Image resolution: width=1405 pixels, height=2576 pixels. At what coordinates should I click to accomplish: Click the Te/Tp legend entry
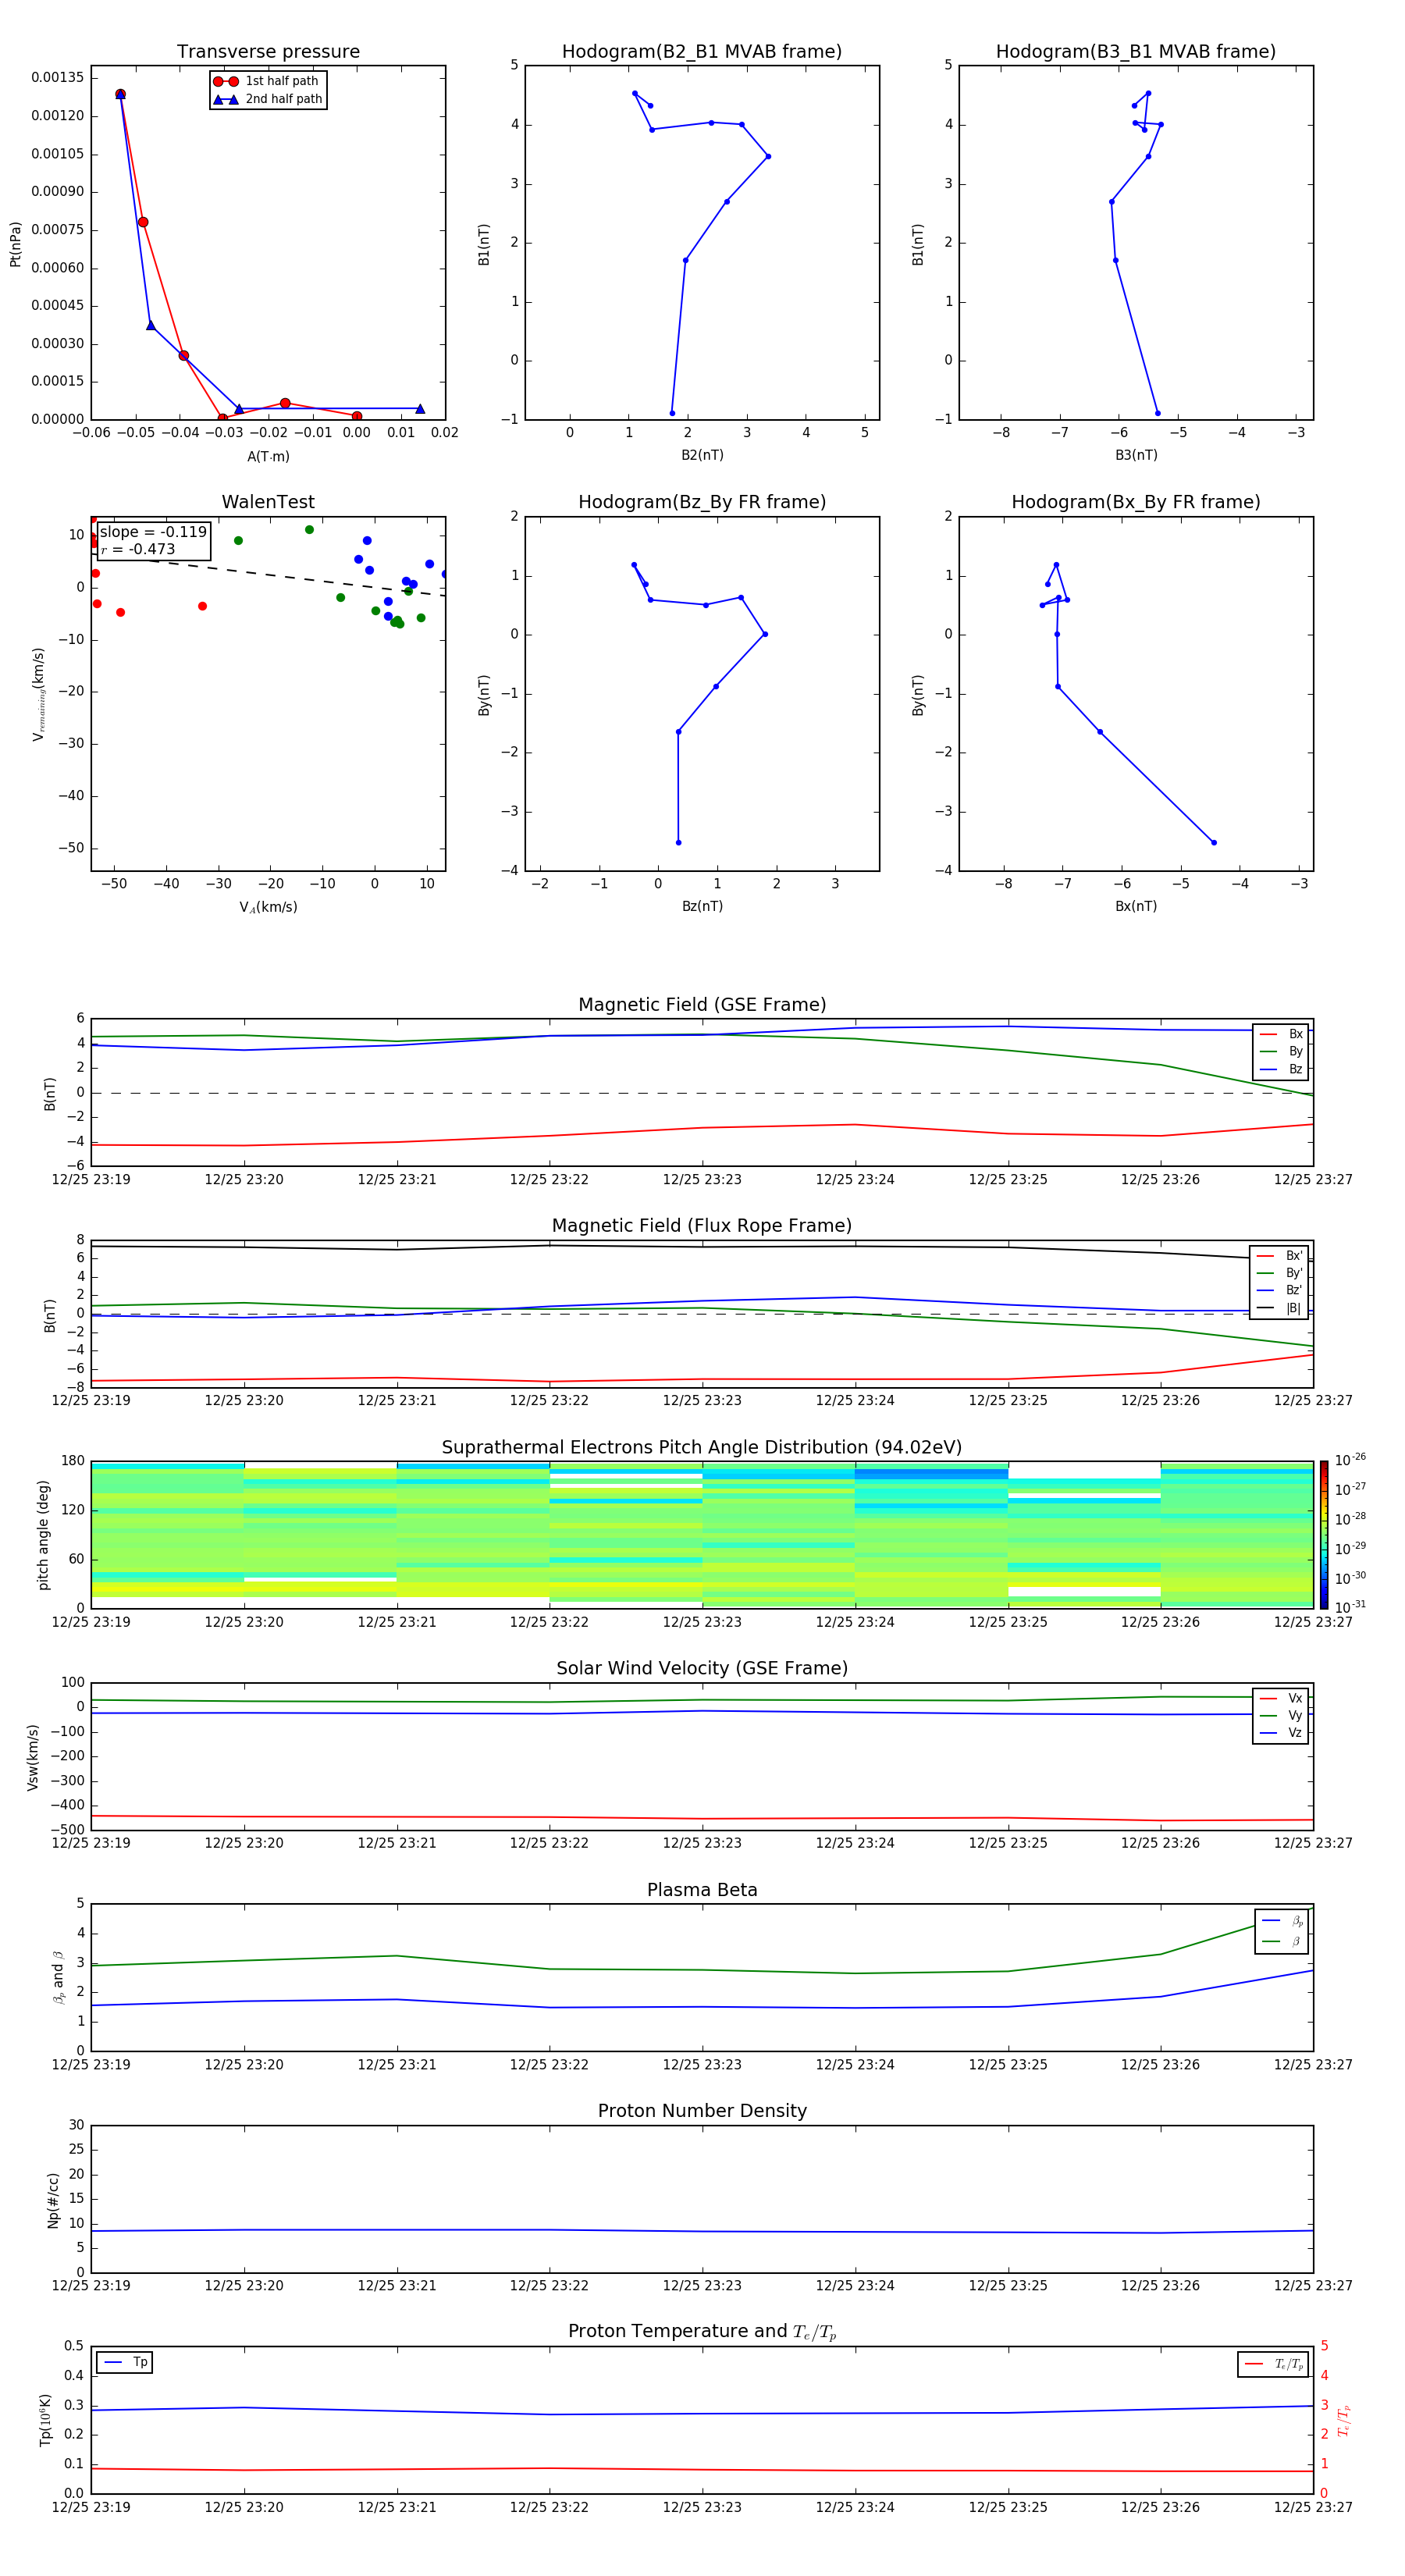1274,2364
